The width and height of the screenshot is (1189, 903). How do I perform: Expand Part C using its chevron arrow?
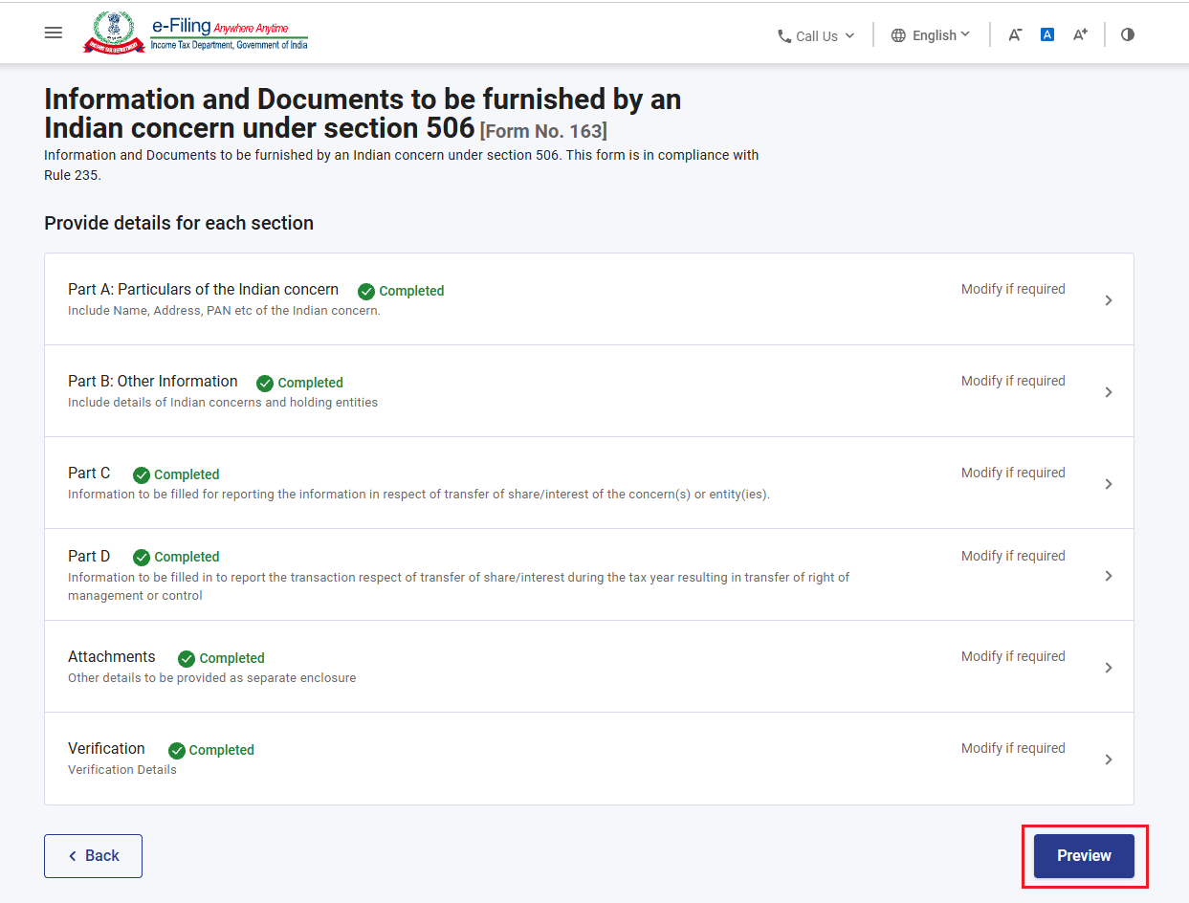click(1109, 484)
